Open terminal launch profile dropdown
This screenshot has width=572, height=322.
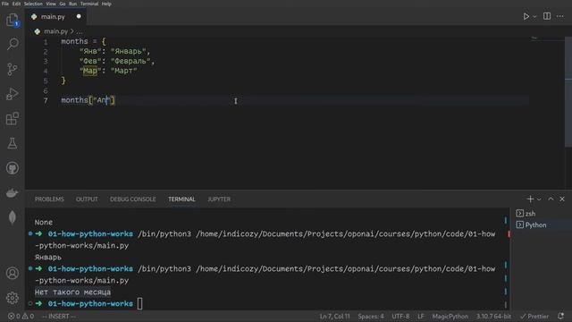pos(539,199)
